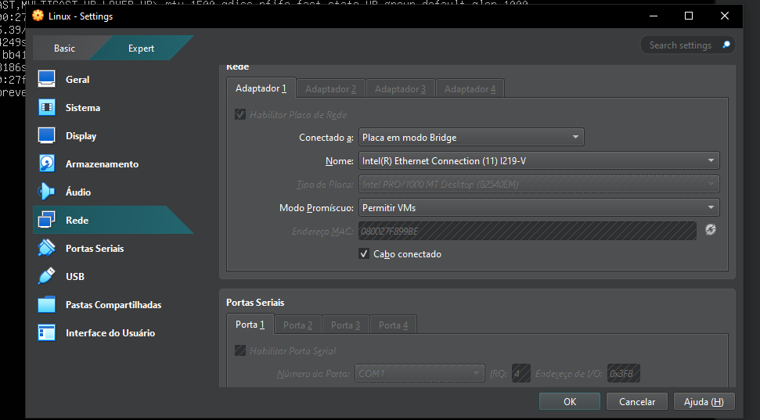
Task: Open Pastas Compartilhadas category label
Action: click(113, 305)
